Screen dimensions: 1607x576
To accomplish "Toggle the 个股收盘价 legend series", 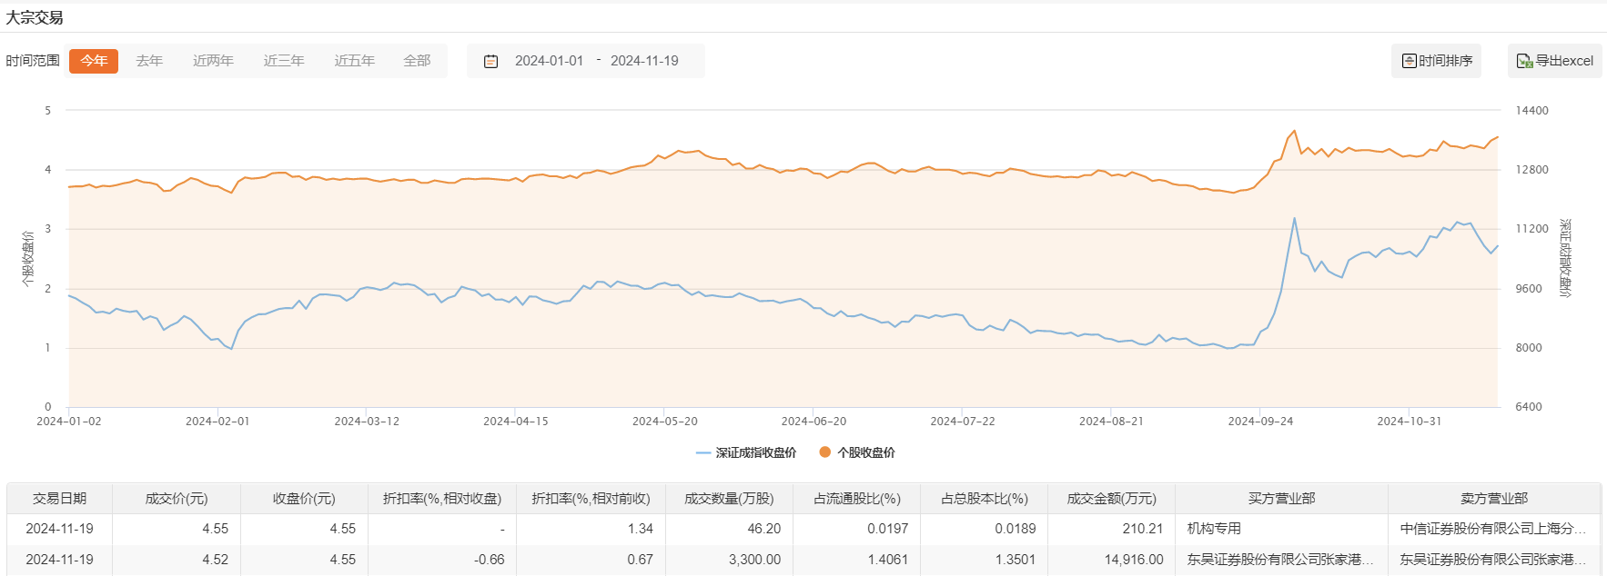I will tap(857, 452).
